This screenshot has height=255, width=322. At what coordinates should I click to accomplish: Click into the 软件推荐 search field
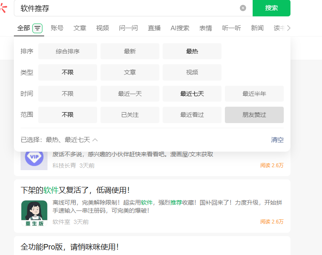click(126, 8)
